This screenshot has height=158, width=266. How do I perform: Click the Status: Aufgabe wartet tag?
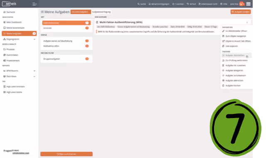point(134,27)
